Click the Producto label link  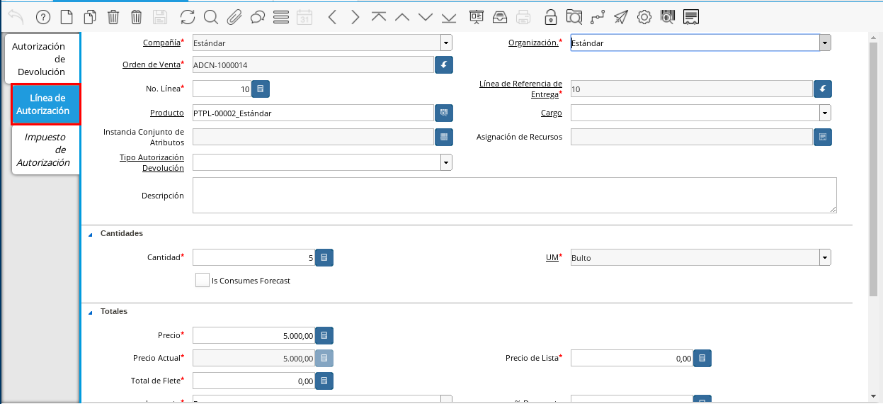click(x=166, y=113)
